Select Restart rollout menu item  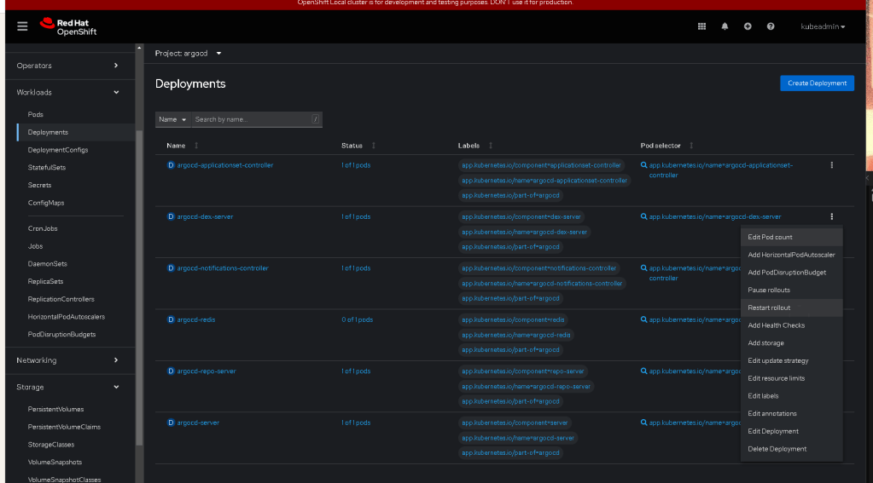pyautogui.click(x=791, y=308)
